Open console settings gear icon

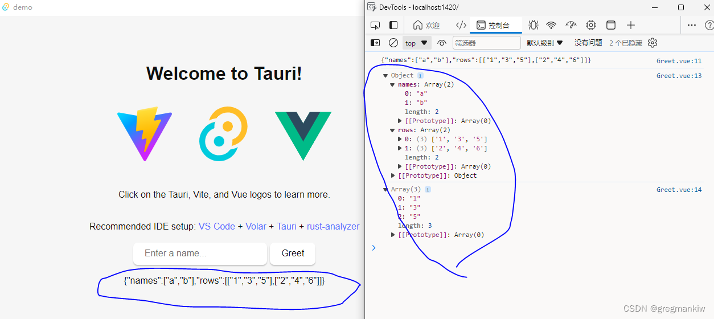tap(653, 43)
